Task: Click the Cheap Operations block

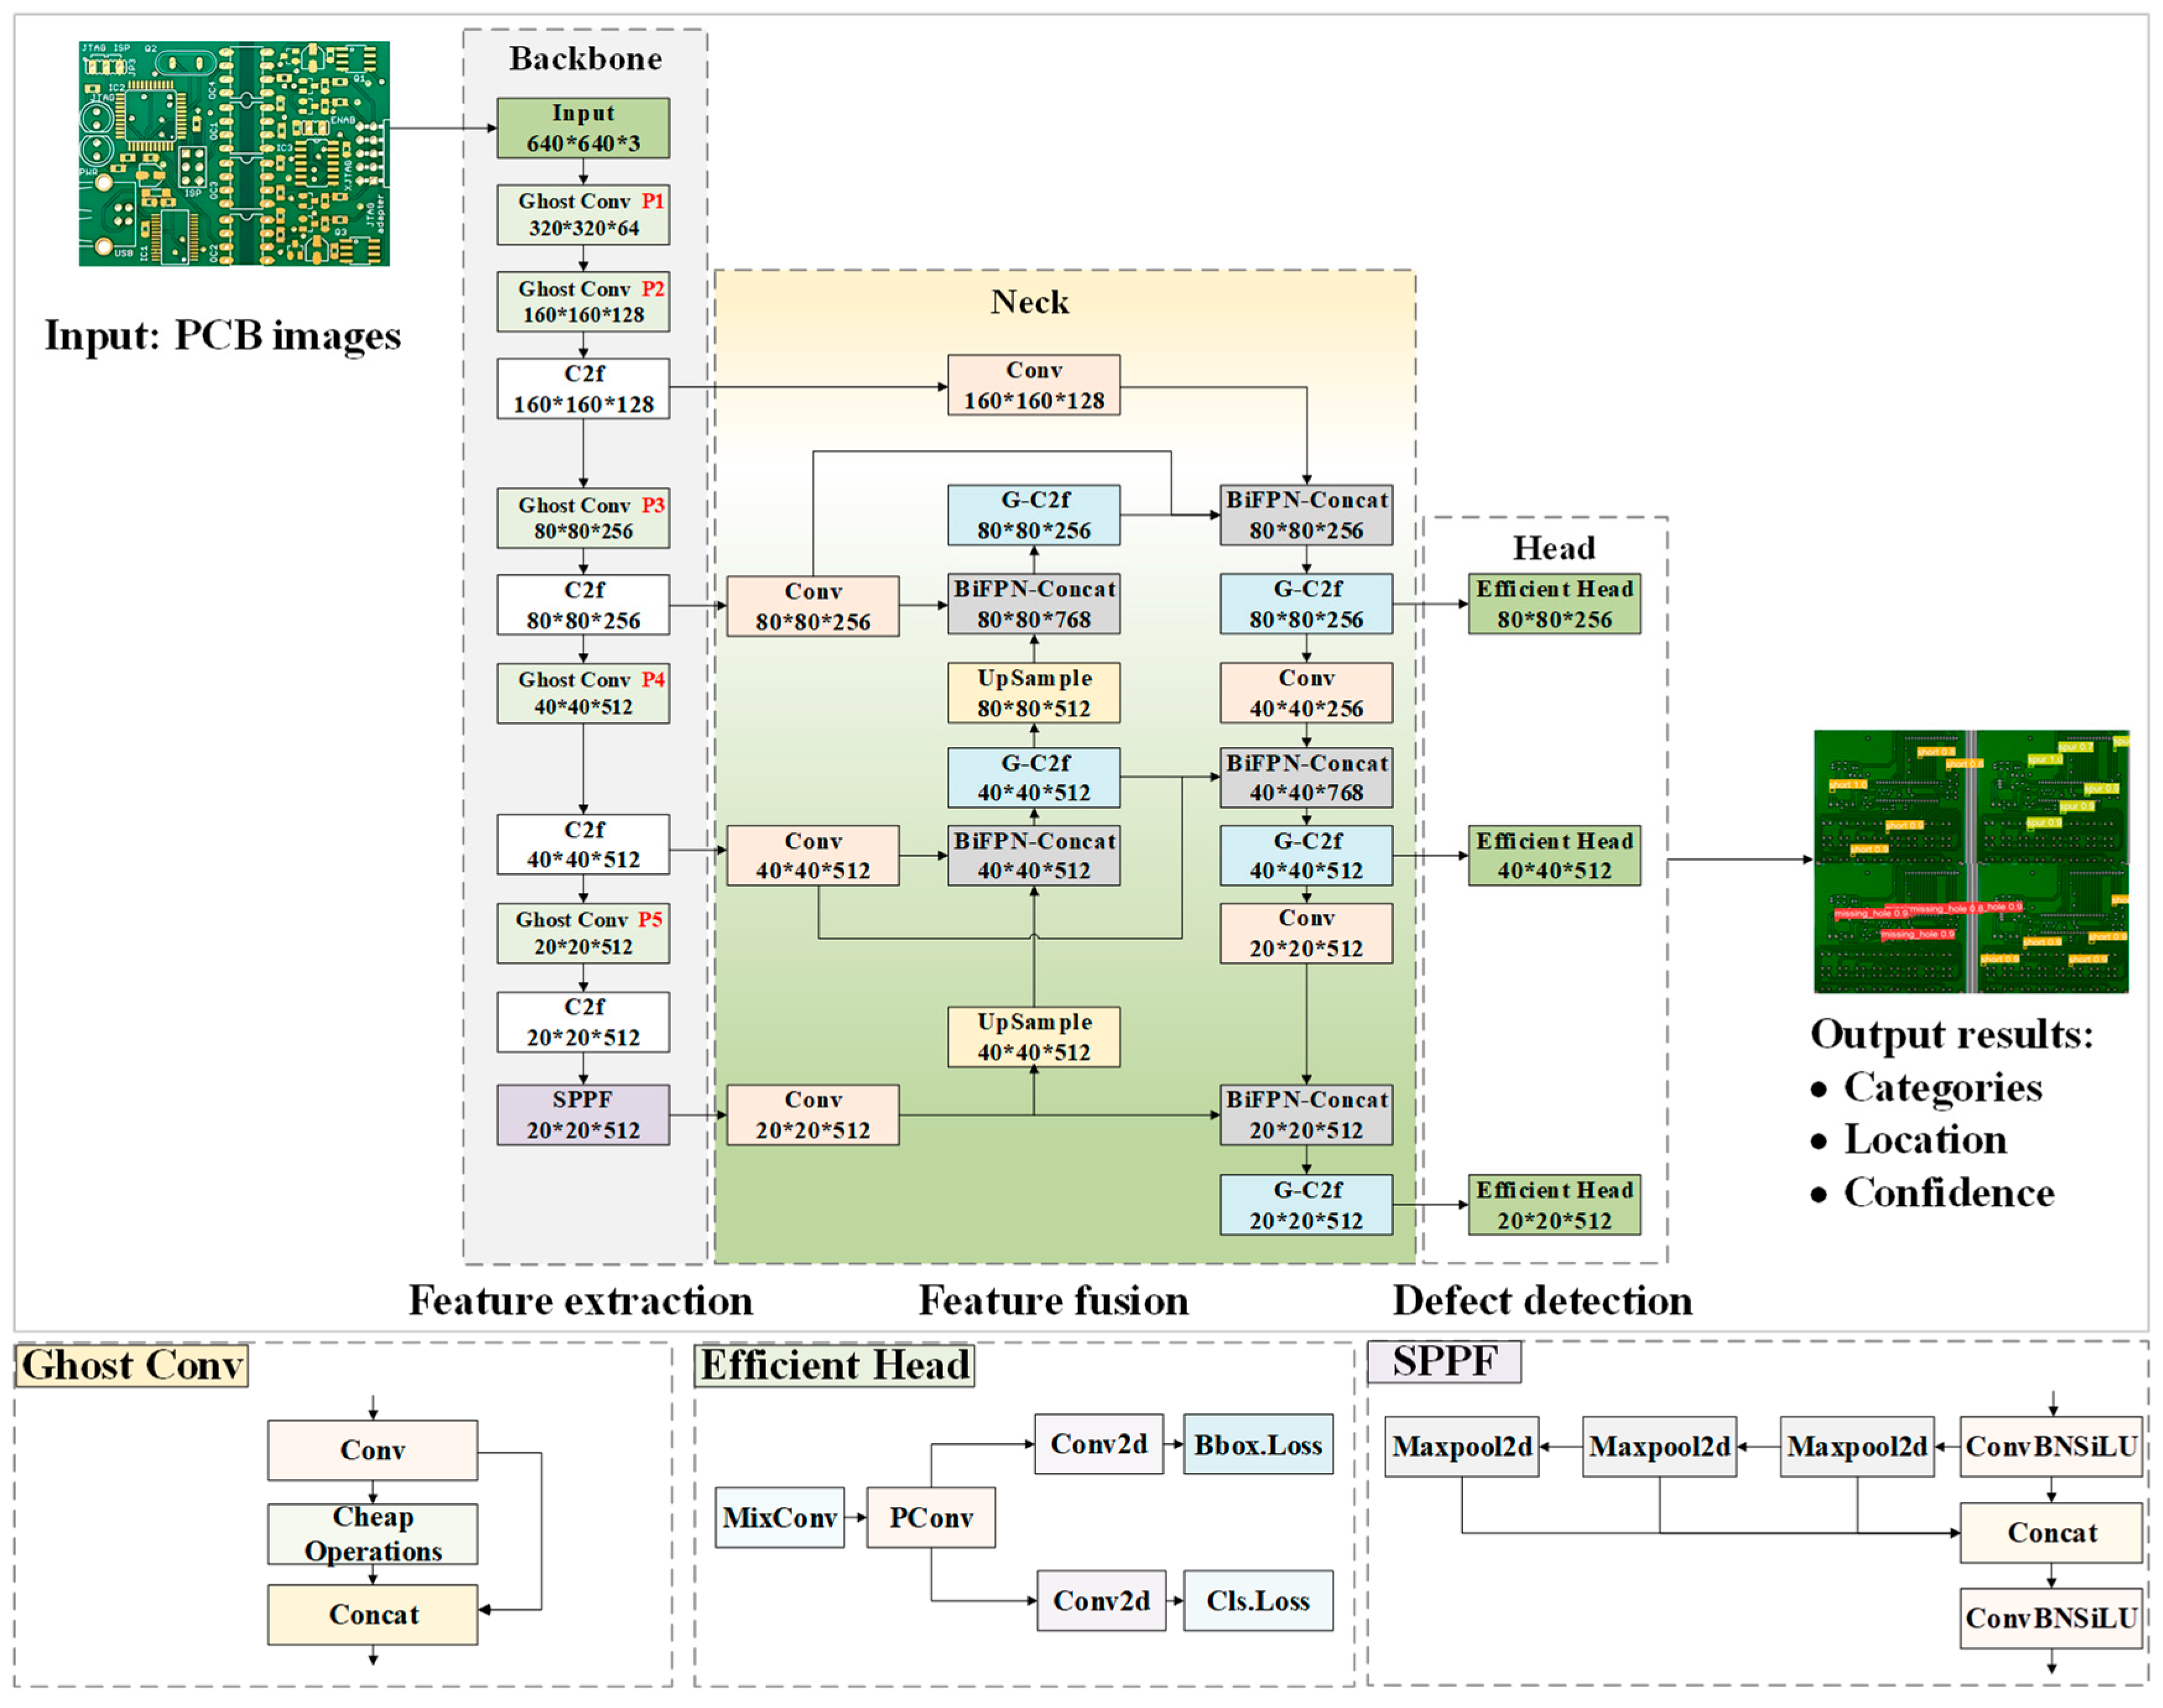Action: pos(372,1534)
